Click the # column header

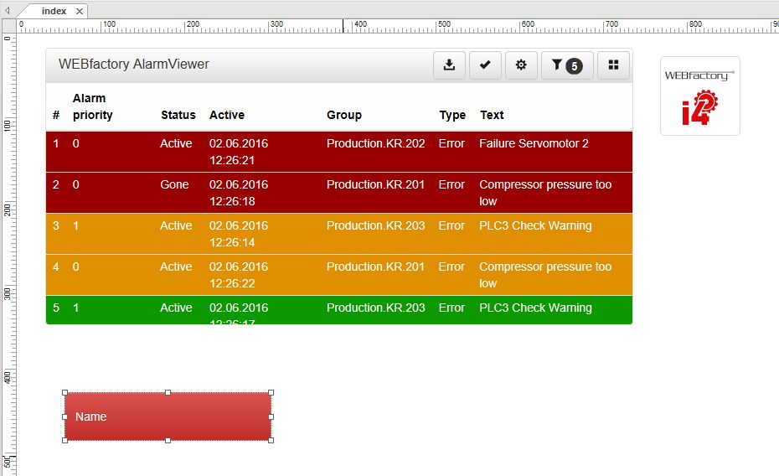pyautogui.click(x=56, y=116)
